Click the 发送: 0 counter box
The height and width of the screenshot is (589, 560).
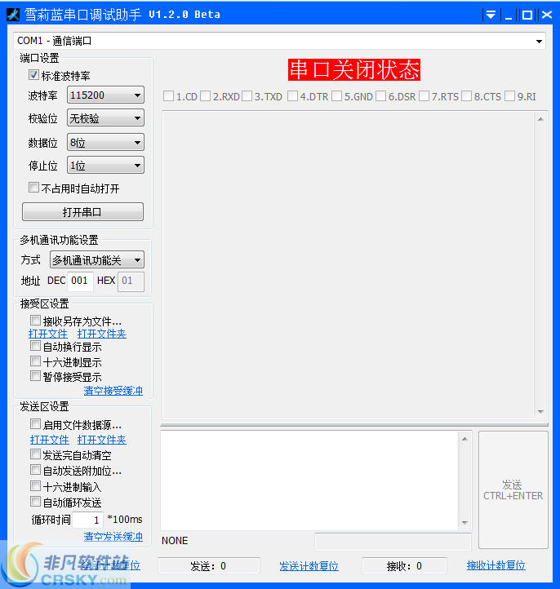(x=209, y=565)
